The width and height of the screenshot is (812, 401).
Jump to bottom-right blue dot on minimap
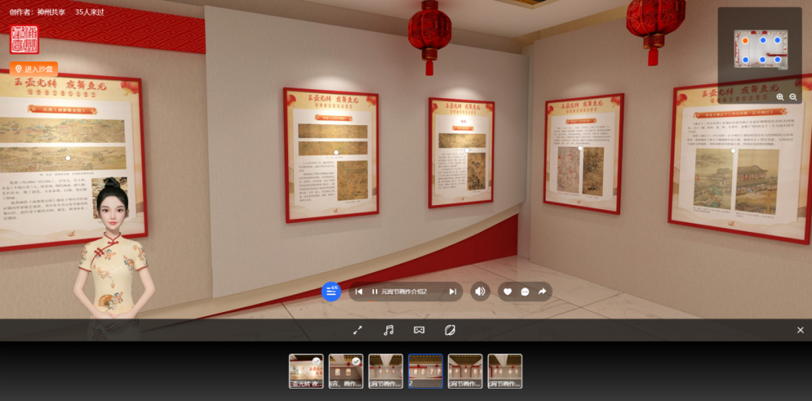tap(777, 60)
